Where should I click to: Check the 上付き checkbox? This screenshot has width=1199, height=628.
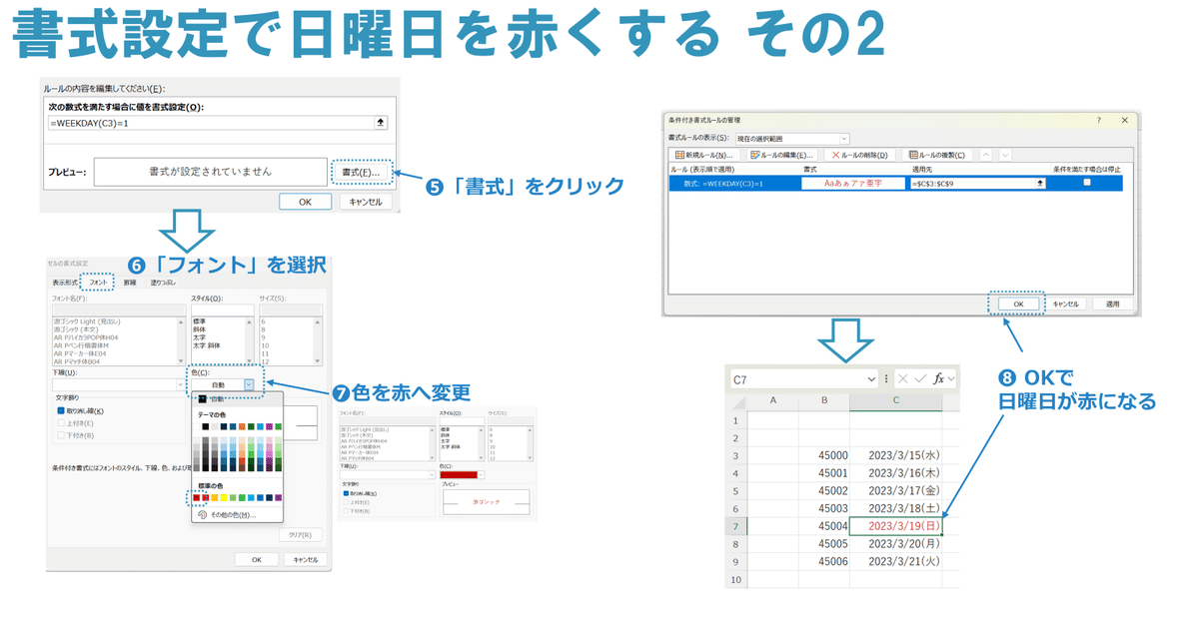tap(60, 424)
